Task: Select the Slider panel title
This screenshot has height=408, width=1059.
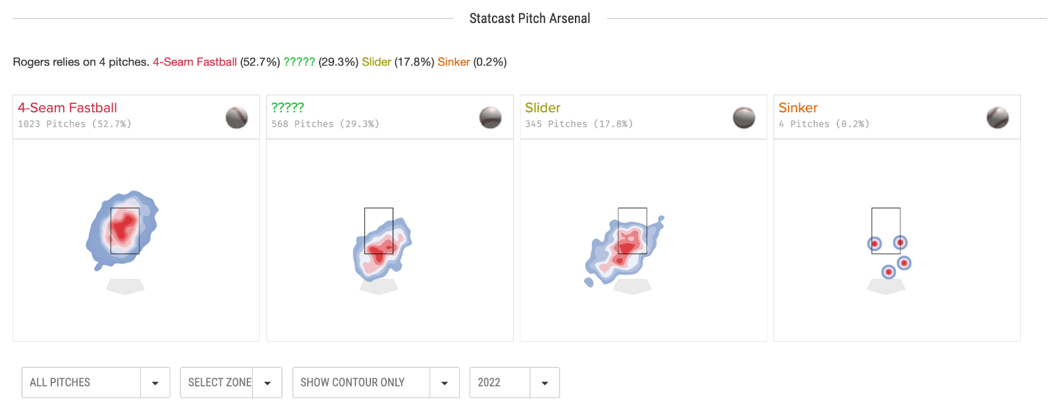Action: [x=543, y=108]
